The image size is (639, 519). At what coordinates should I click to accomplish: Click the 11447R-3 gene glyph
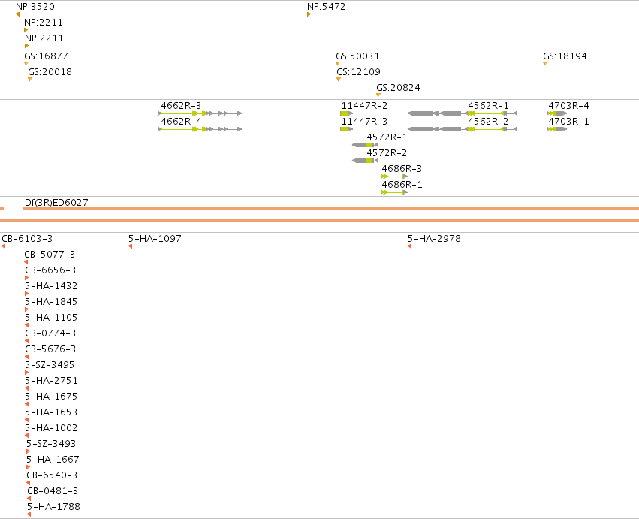click(x=346, y=129)
